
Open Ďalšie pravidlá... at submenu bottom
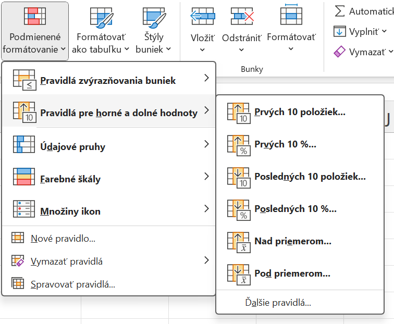click(x=300, y=303)
